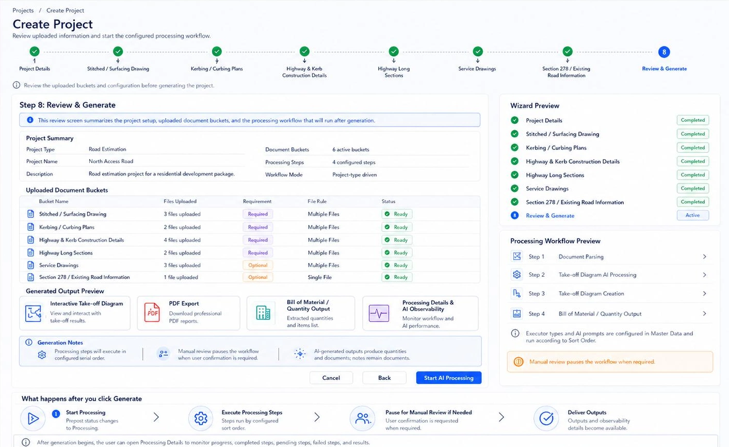Go to Highway Long Sections wizard step
Viewport: 729px width, 447px height.
coord(394,52)
